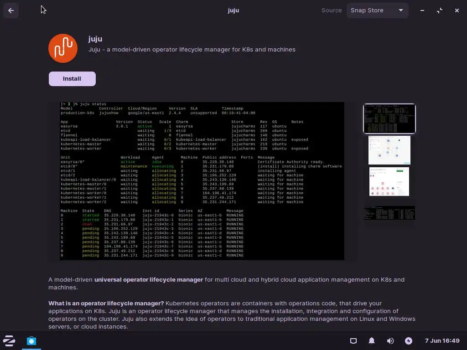This screenshot has width=467, height=350.
Task: Click the orange juju app logo
Action: [63, 48]
